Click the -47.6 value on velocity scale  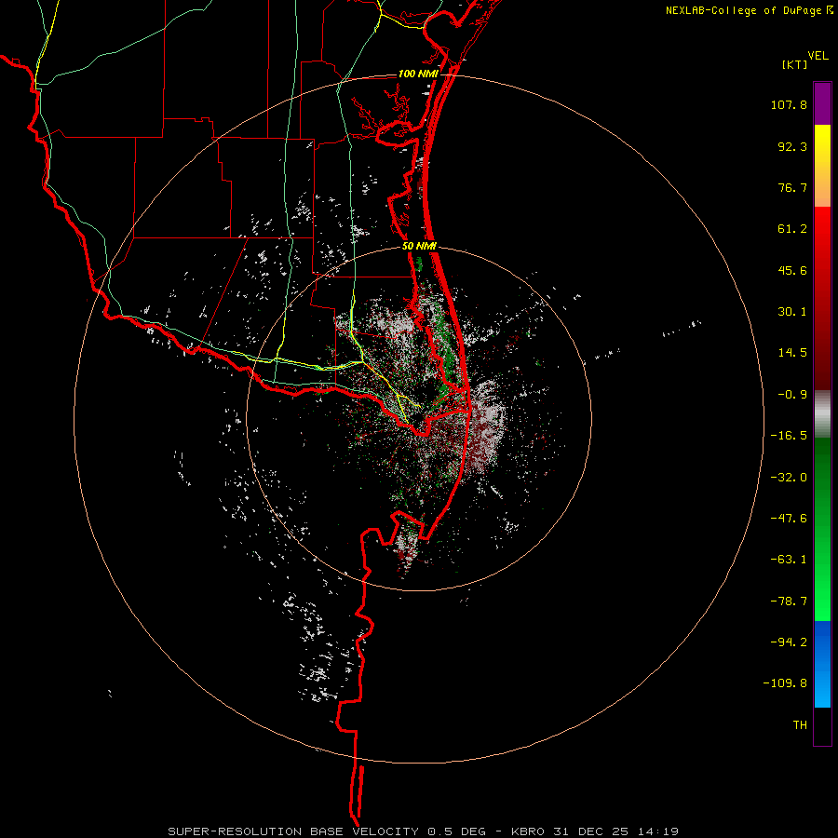(x=789, y=519)
